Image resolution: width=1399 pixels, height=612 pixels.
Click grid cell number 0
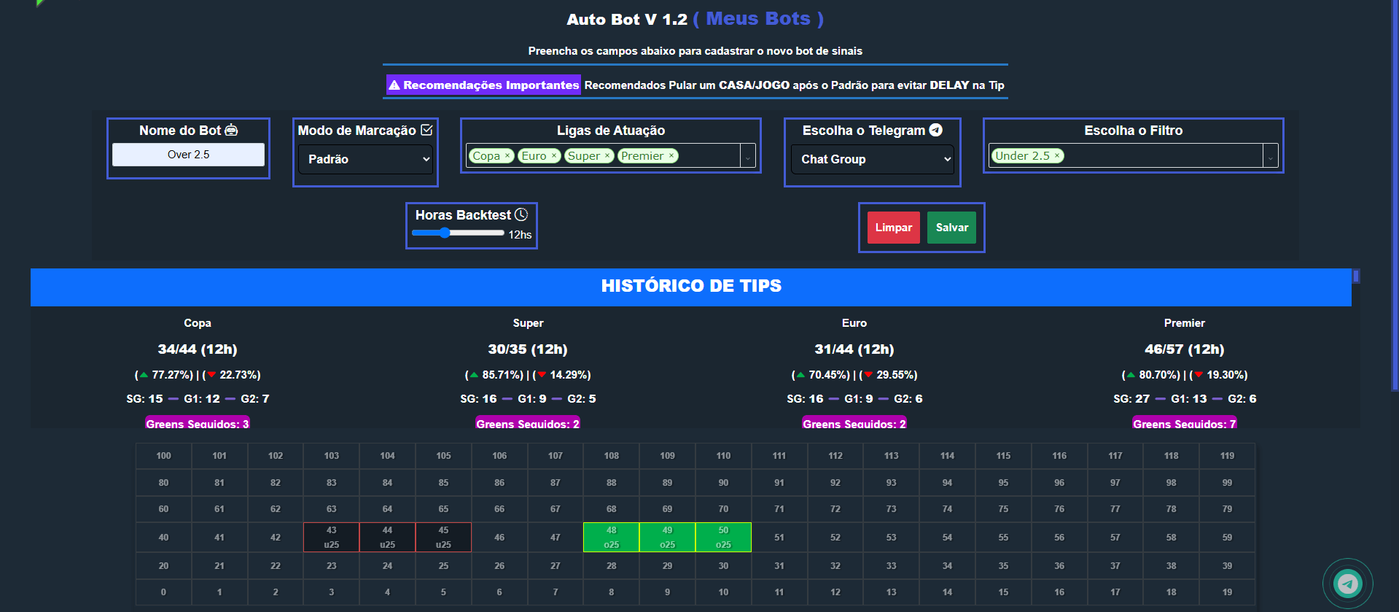(163, 592)
